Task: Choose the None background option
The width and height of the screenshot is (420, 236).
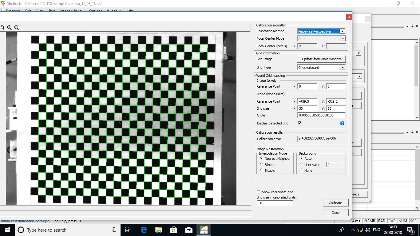Action: coord(301,170)
